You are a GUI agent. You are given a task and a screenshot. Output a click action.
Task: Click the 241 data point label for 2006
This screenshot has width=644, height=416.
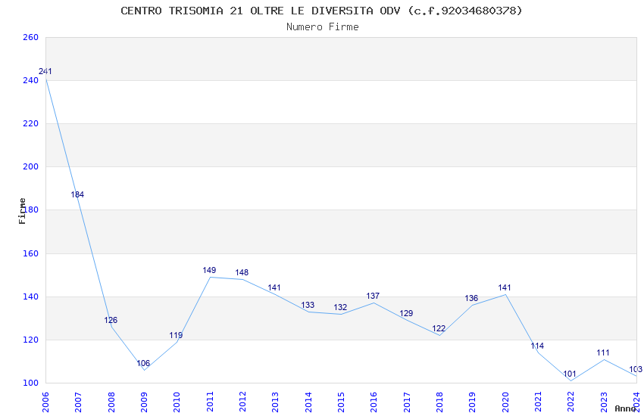tap(45, 71)
